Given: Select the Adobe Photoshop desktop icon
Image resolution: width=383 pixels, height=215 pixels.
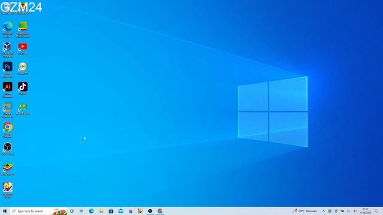Looking at the screenshot, I should [x=7, y=69].
